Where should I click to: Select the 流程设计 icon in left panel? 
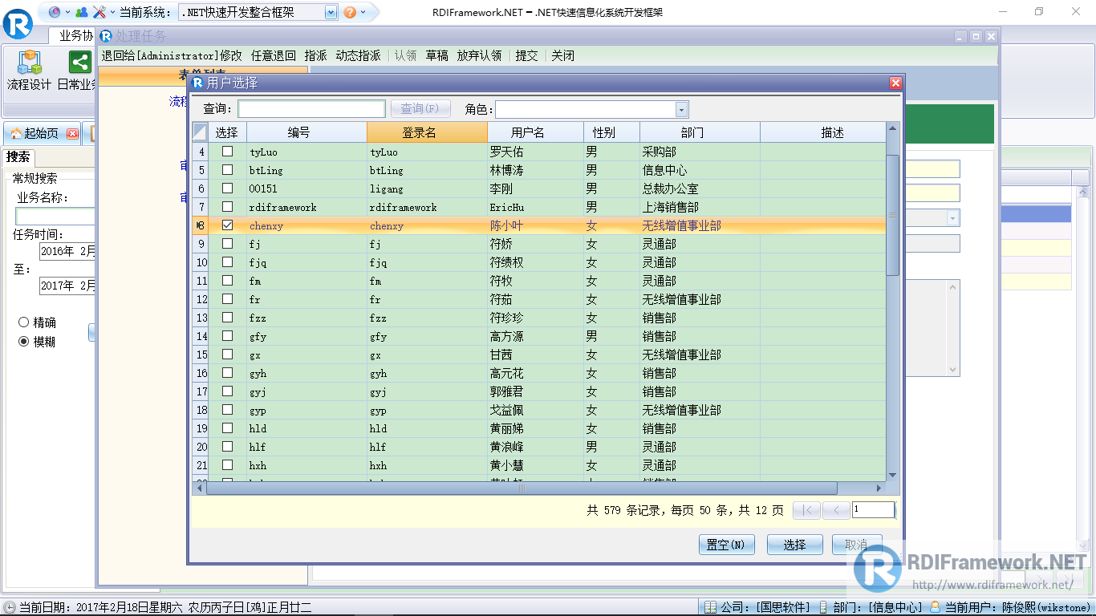(x=29, y=63)
